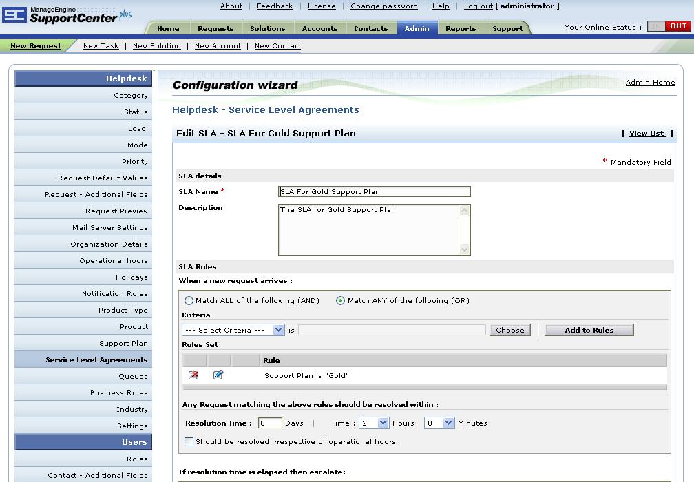
Task: Open the Feedback link
Action: click(275, 6)
